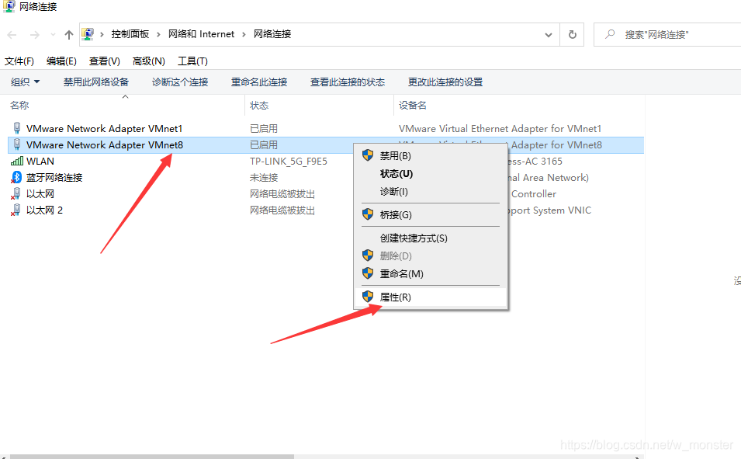
Task: Click the VMnet8 adapter icon
Action: (17, 144)
